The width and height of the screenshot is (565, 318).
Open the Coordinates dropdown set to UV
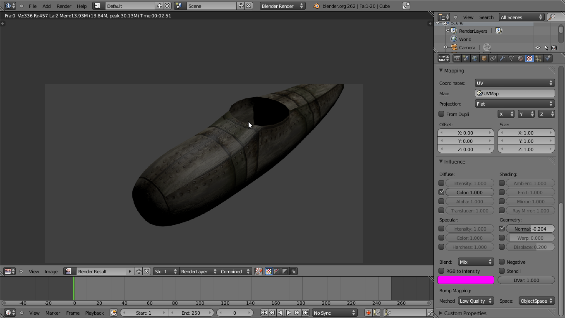coord(514,83)
